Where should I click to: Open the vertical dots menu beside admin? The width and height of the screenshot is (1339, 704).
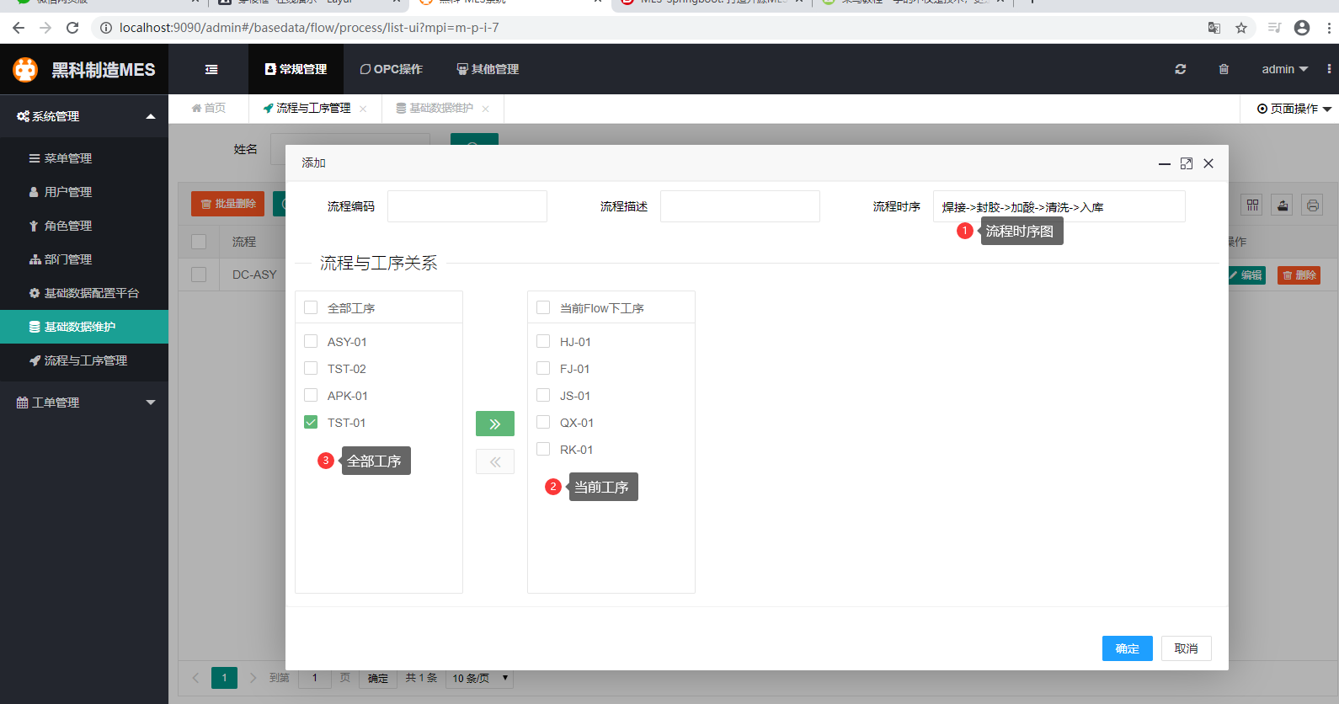pos(1329,69)
